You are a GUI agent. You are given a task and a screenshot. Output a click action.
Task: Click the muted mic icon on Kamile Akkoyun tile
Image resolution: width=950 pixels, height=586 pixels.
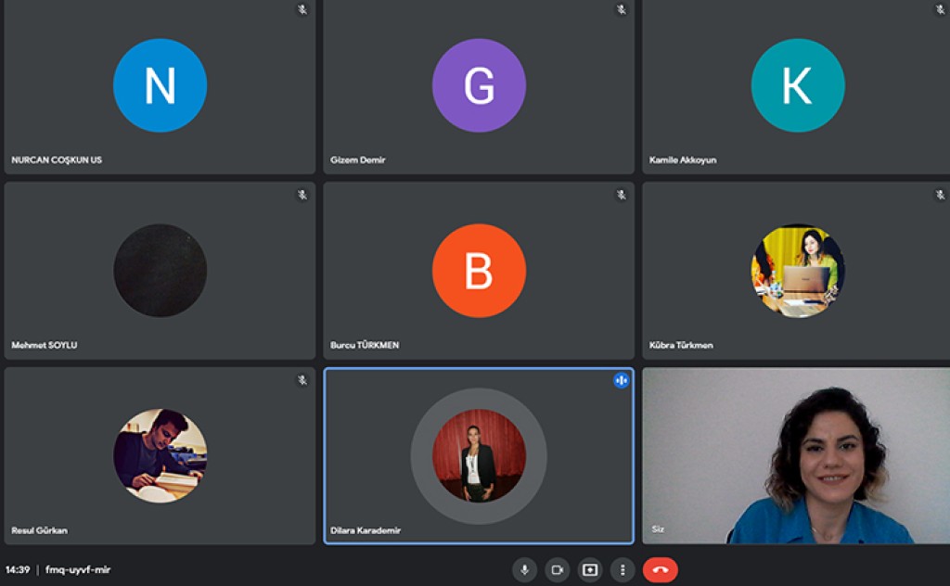tap(940, 9)
